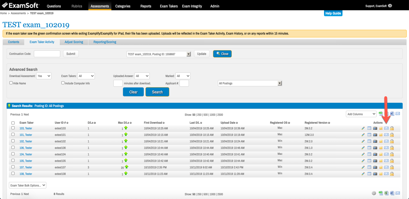Viewport: 409px width, 199px height.
Task: Click the camera icon in 102, Tester row
Action: 375,141
